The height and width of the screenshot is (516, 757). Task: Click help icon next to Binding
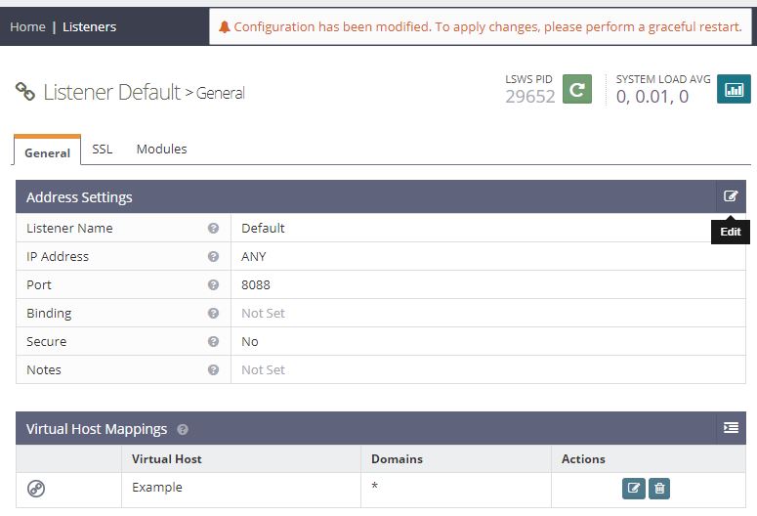[x=213, y=313]
